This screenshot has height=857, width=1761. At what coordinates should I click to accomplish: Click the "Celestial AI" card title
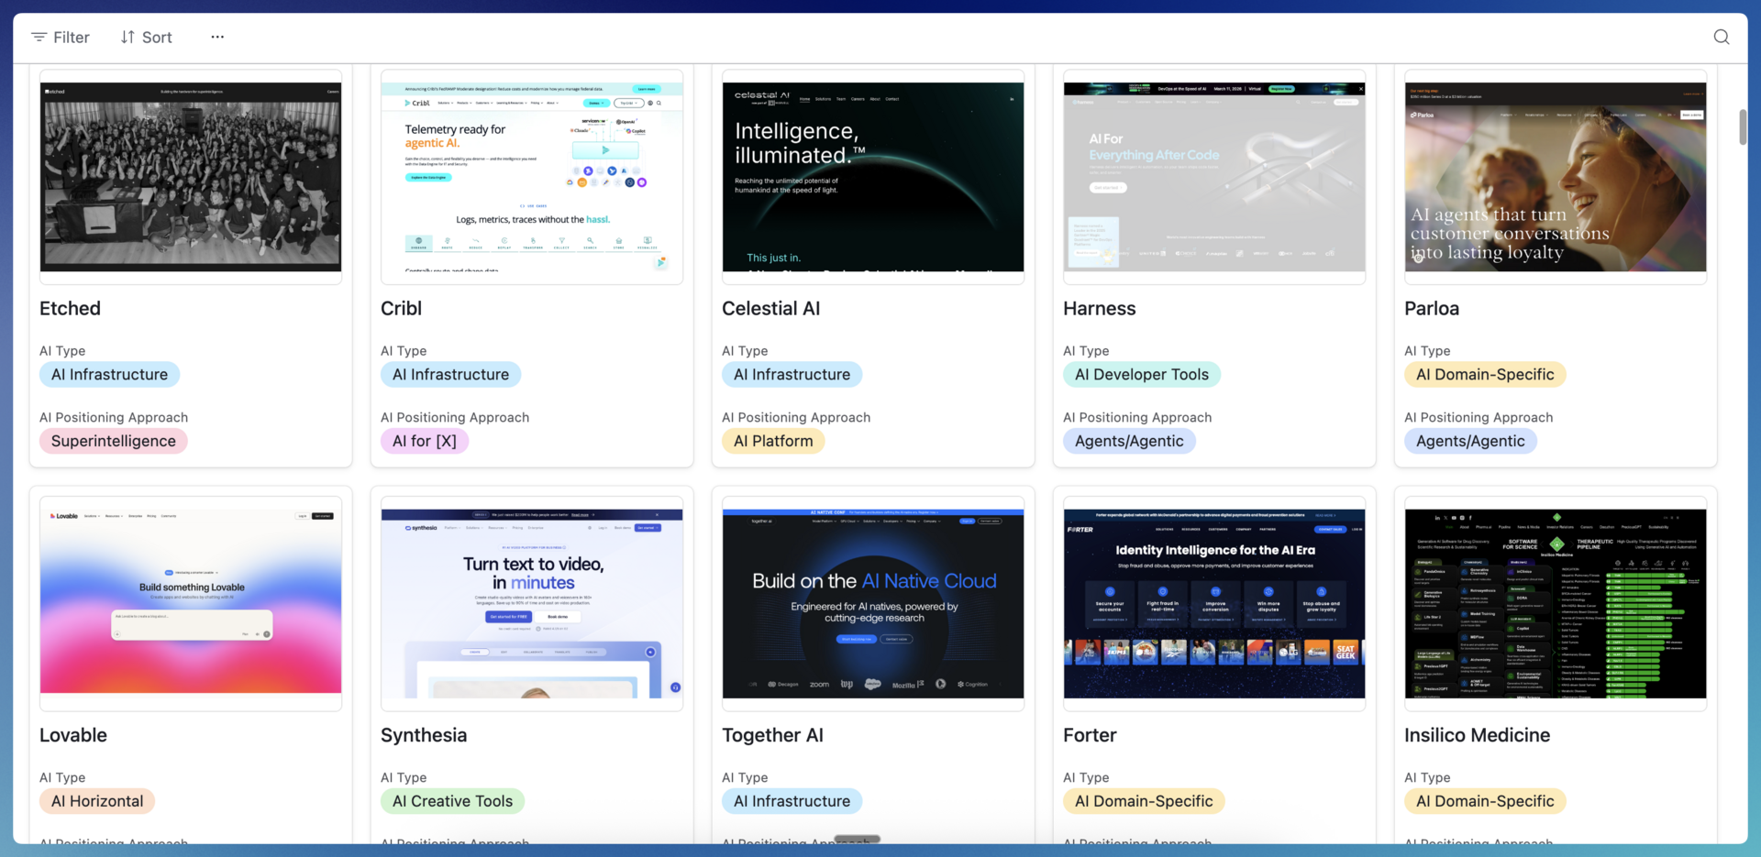click(x=770, y=309)
